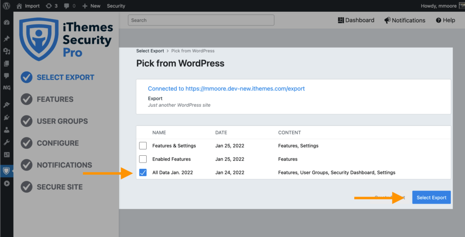Open the Security shield sidebar icon

6,171
